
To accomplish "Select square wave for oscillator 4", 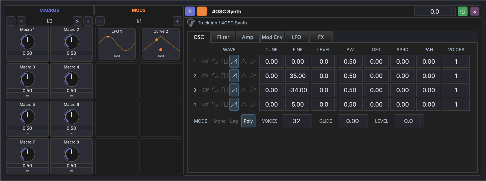I will point(225,104).
